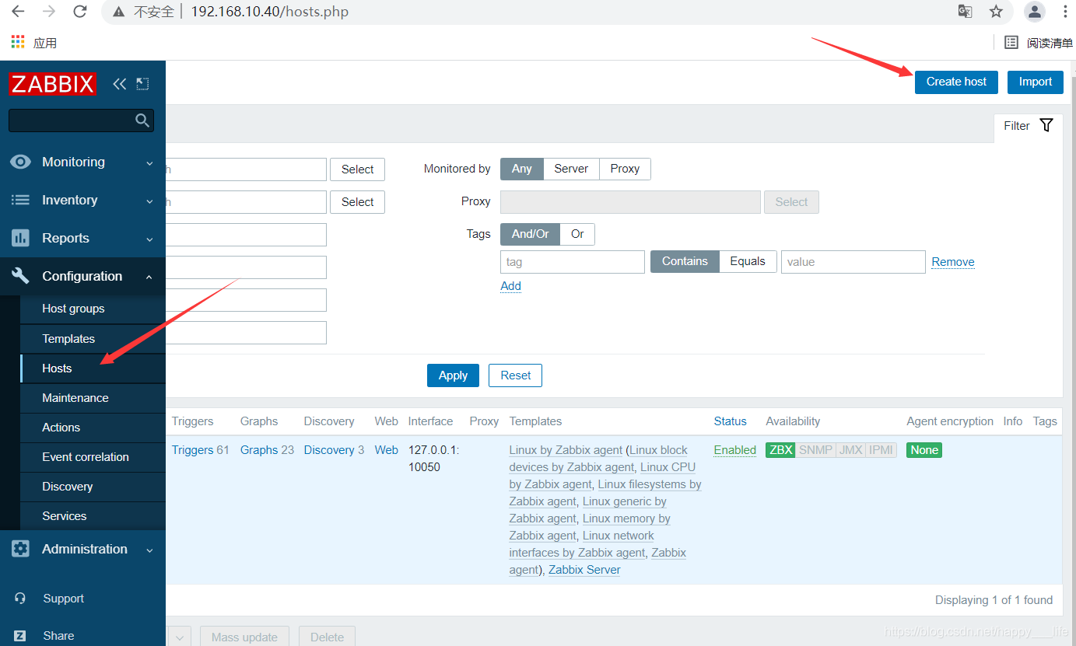This screenshot has height=646, width=1076.
Task: Open the translate page icon
Action: tap(965, 12)
